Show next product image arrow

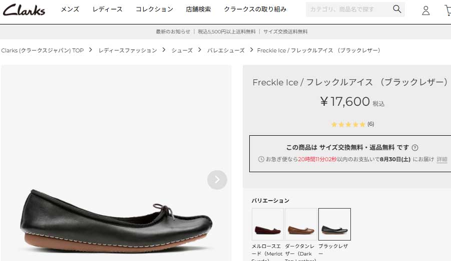coord(217,180)
